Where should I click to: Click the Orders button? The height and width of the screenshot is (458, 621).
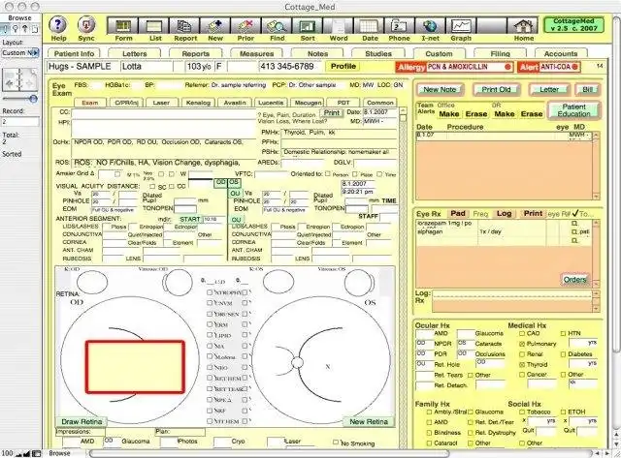coord(574,280)
